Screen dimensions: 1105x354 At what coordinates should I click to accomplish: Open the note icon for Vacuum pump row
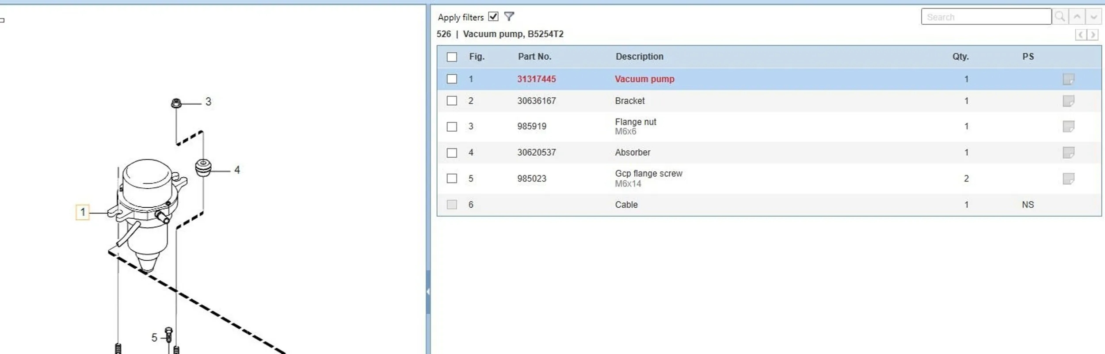[1068, 79]
